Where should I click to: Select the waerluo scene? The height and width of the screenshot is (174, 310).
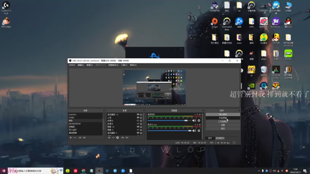[x=85, y=114]
